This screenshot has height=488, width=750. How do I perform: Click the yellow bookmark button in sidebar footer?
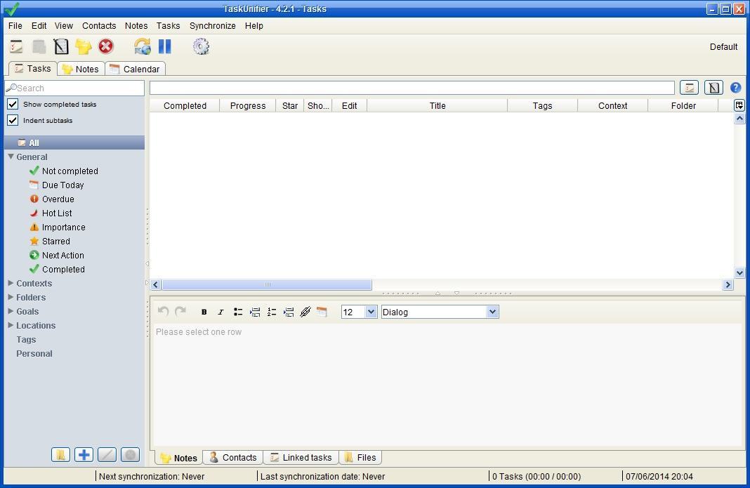(61, 454)
